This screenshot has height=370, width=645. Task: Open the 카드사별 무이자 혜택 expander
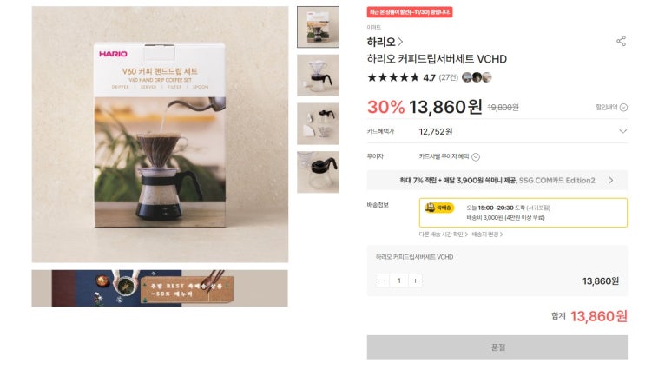(449, 157)
